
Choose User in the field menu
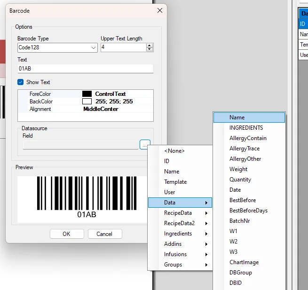pyautogui.click(x=180, y=192)
